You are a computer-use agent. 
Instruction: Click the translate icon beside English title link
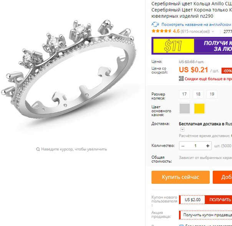point(155,24)
